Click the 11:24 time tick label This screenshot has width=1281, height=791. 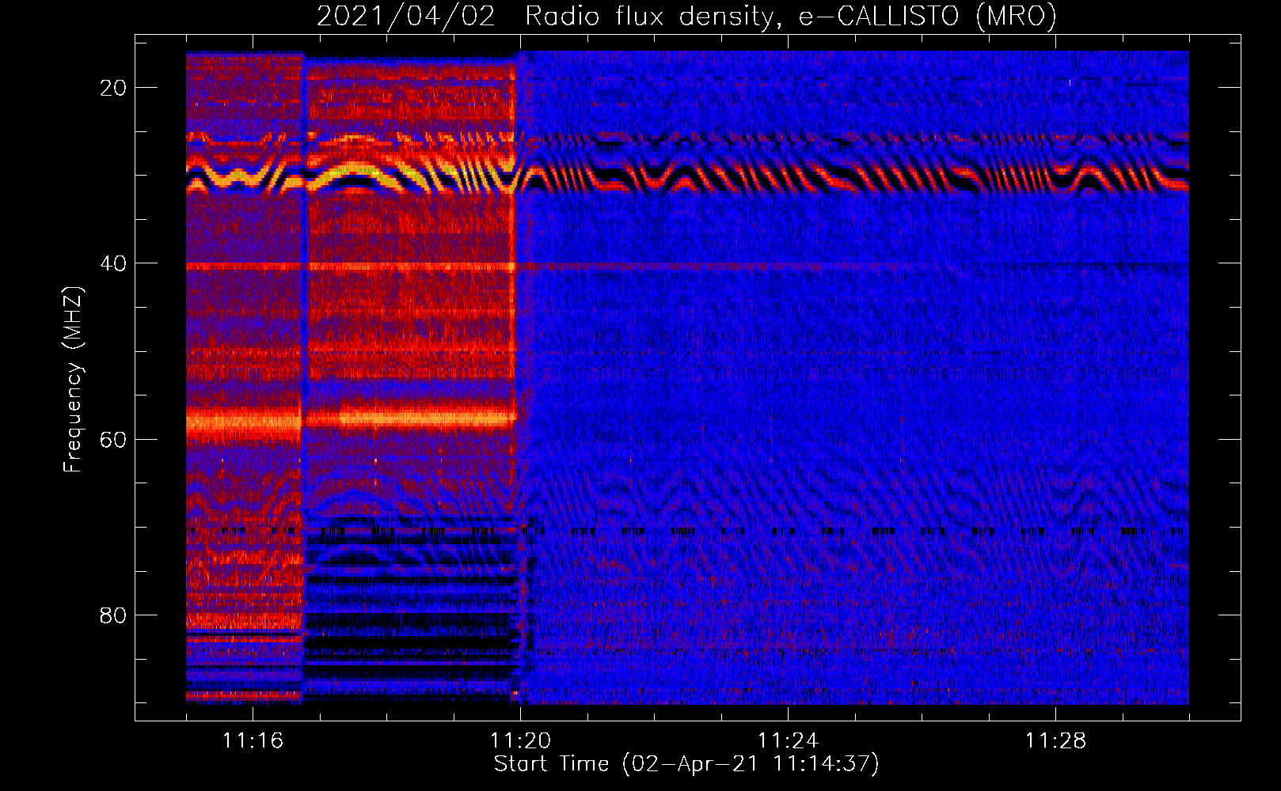(788, 740)
